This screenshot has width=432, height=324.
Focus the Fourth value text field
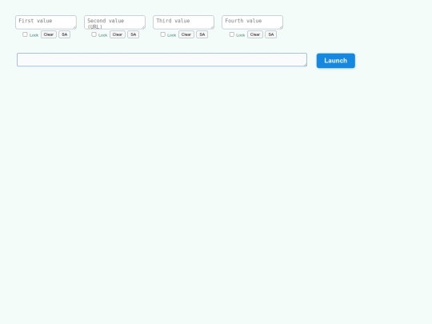(x=252, y=22)
